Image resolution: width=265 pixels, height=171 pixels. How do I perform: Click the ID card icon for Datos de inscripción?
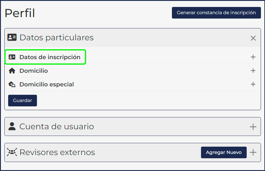point(12,57)
